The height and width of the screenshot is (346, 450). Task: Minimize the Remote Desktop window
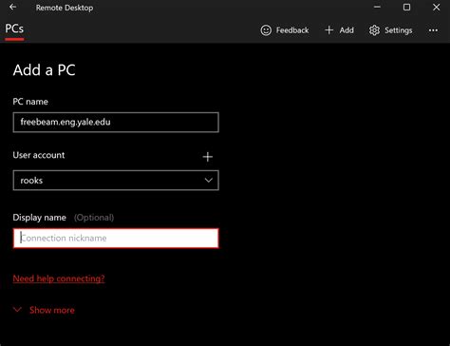[377, 7]
